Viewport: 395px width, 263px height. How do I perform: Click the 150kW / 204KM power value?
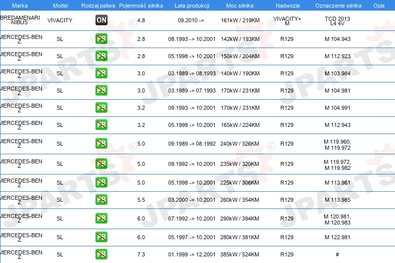click(240, 56)
